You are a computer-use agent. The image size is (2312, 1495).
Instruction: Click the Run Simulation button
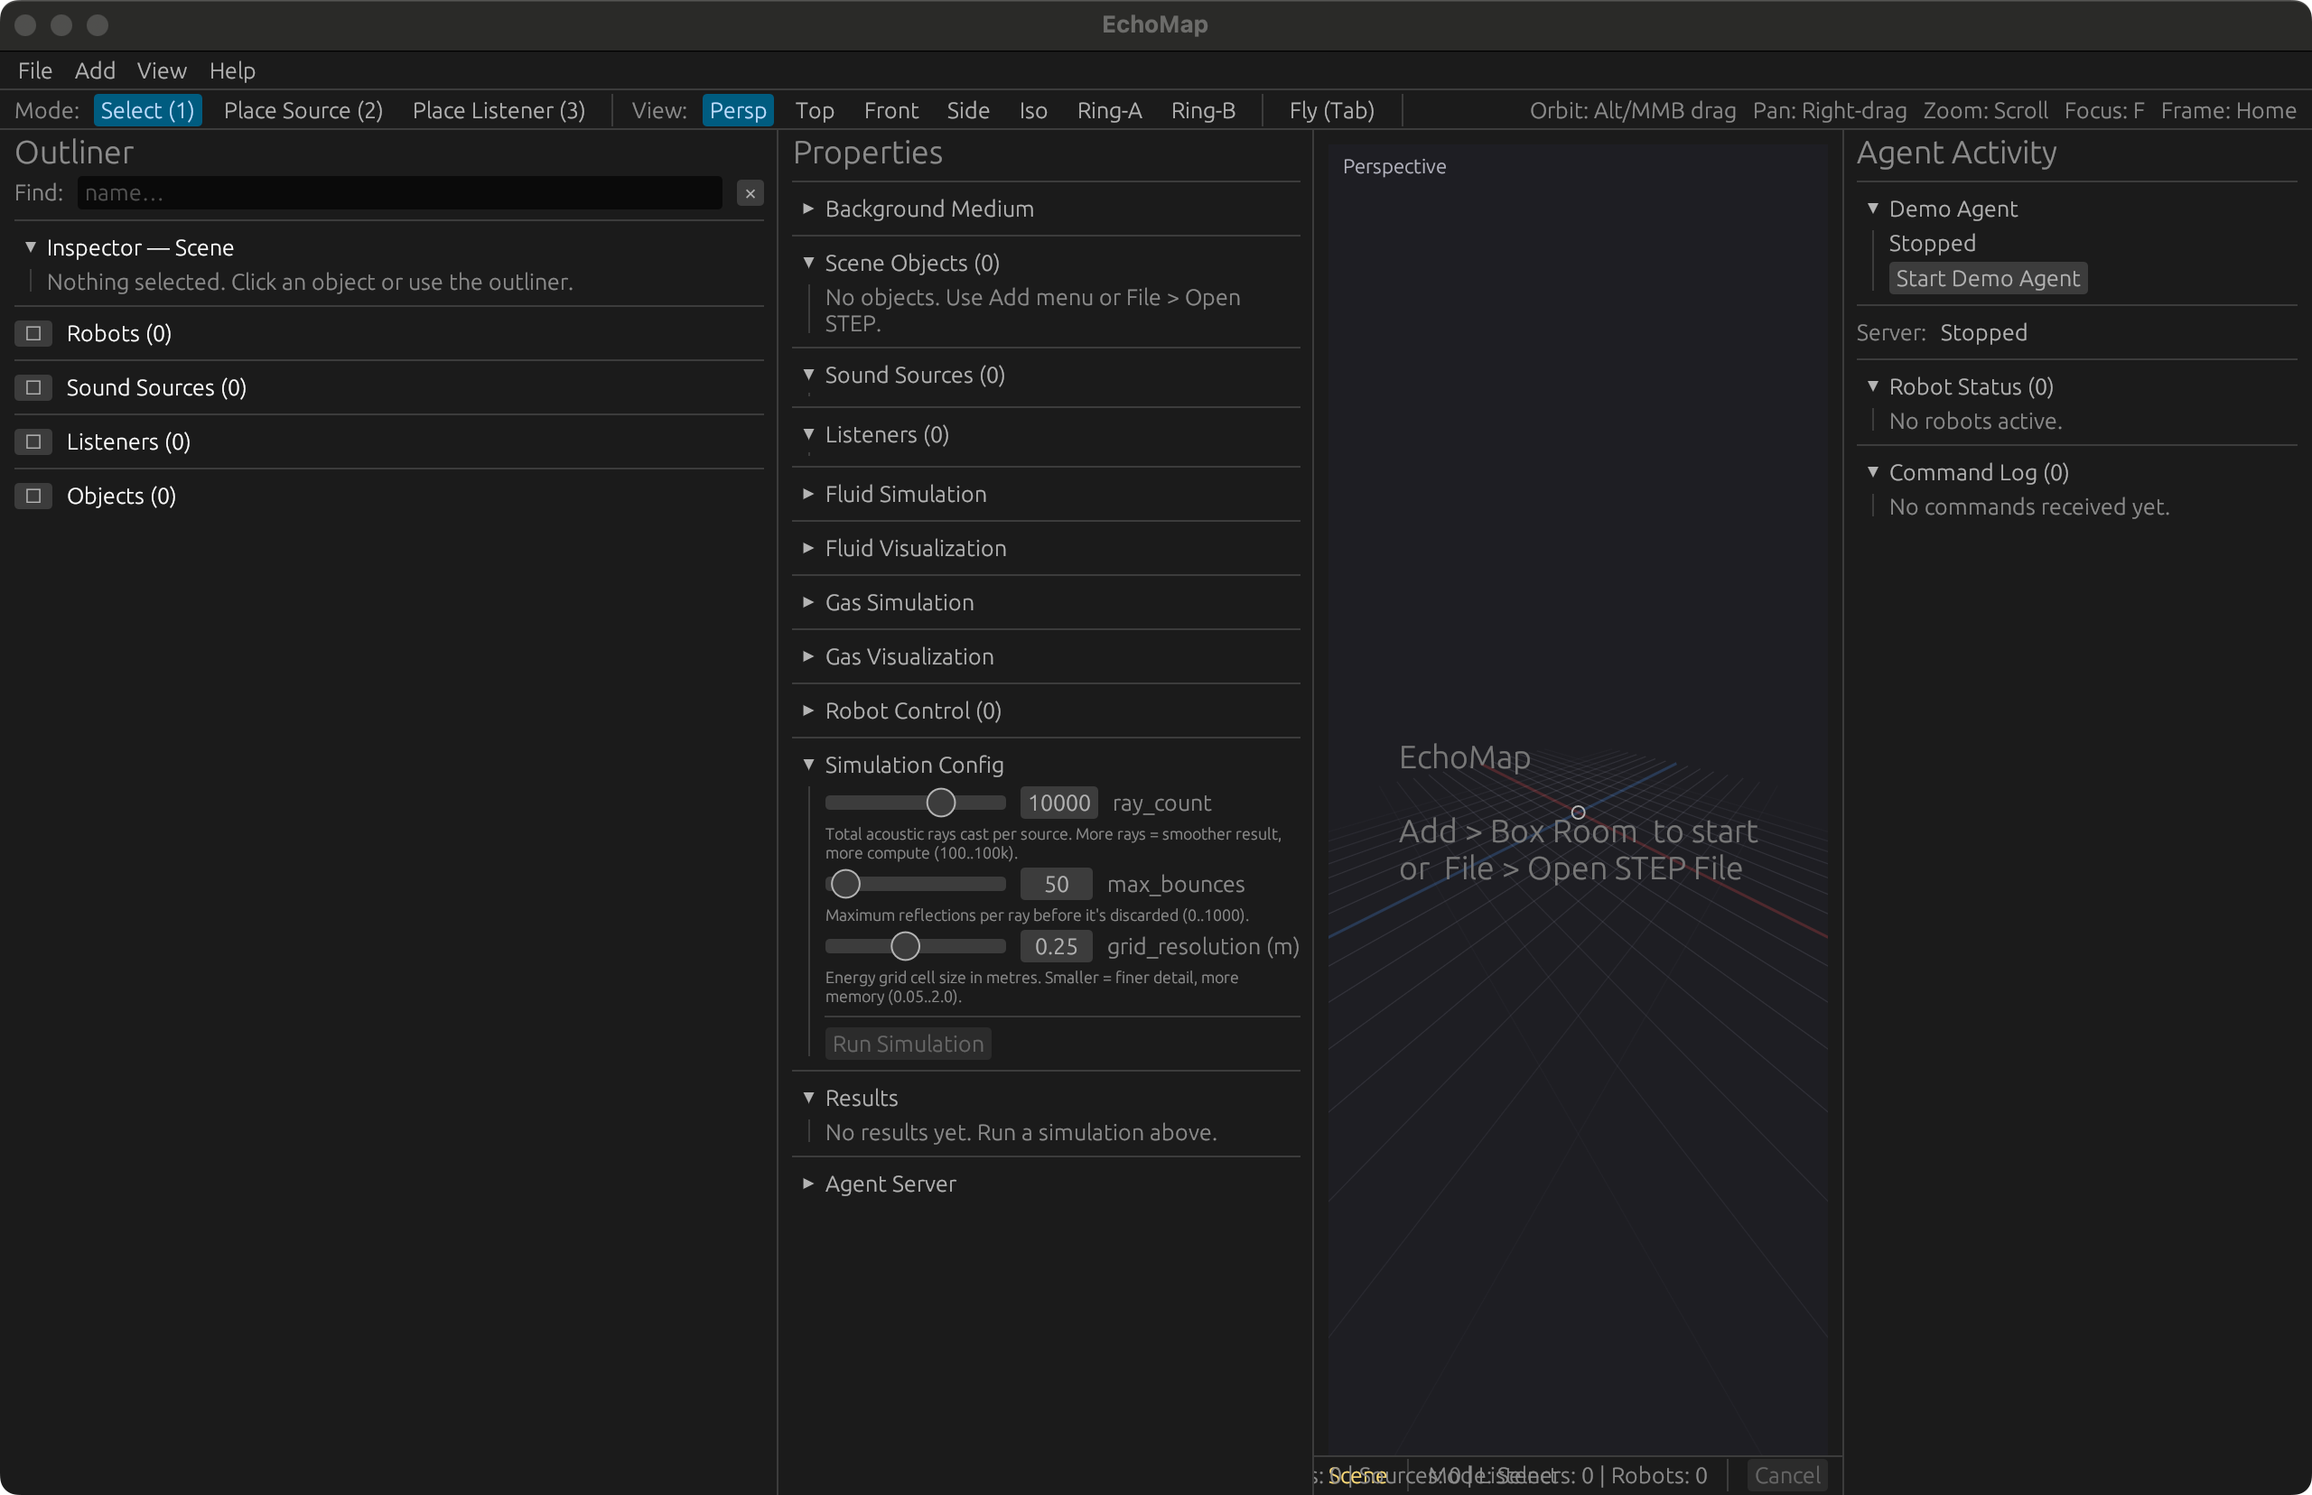tap(908, 1044)
